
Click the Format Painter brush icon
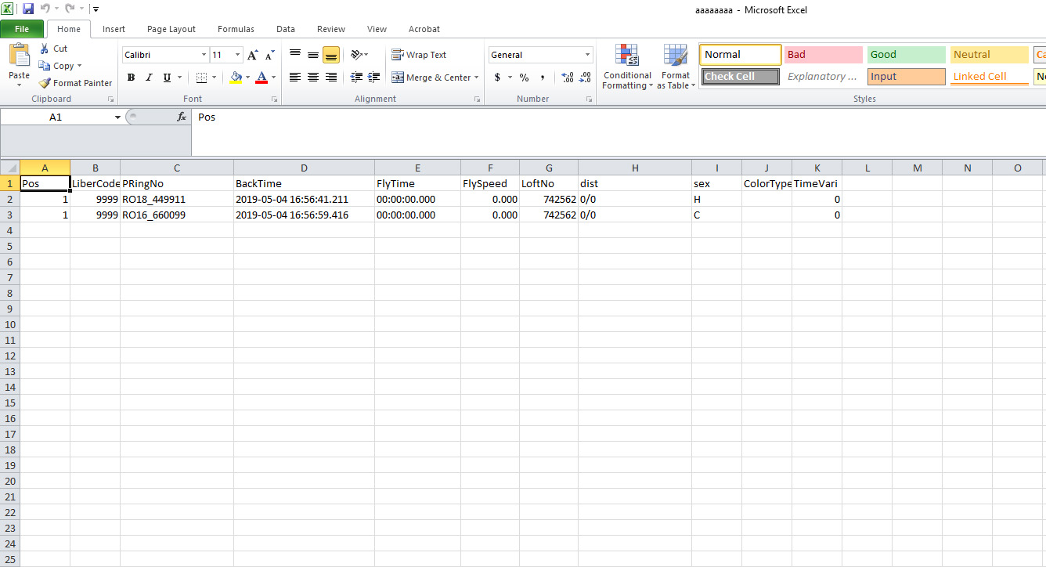click(45, 83)
